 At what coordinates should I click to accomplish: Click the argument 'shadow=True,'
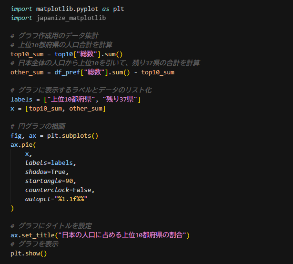(47, 172)
